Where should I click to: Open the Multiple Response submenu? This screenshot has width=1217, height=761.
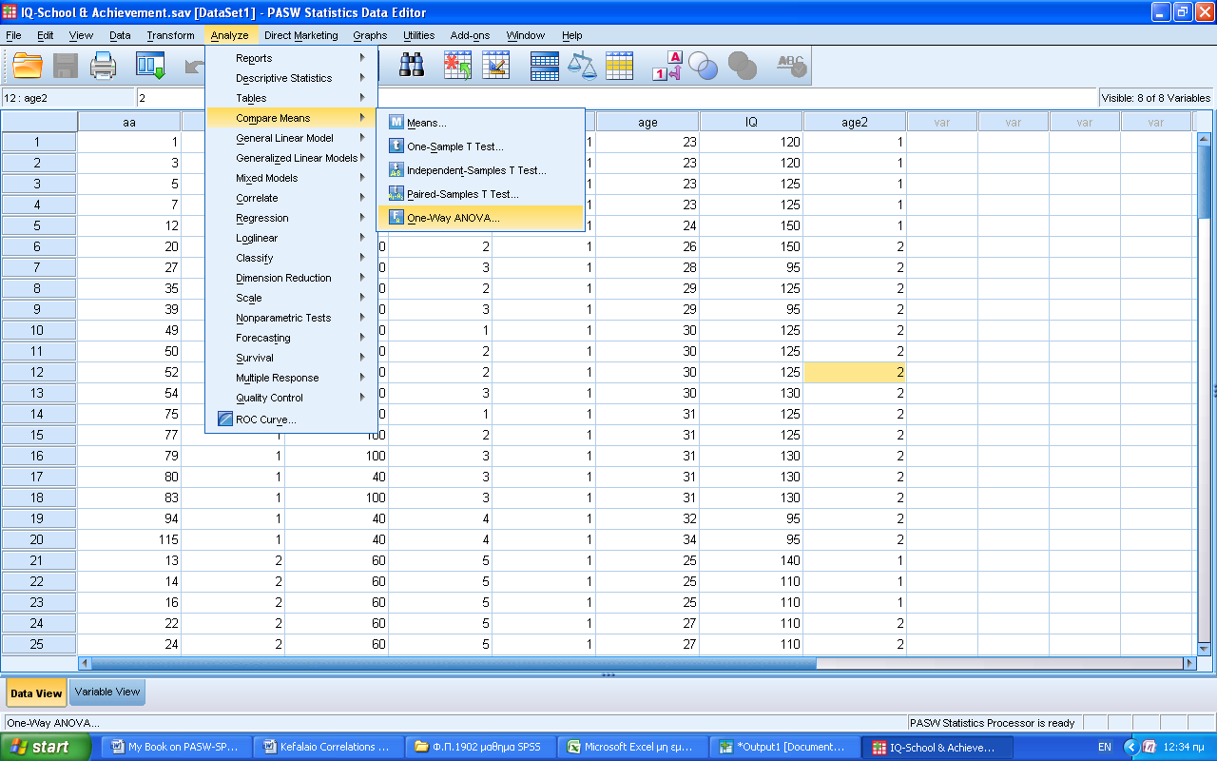292,378
